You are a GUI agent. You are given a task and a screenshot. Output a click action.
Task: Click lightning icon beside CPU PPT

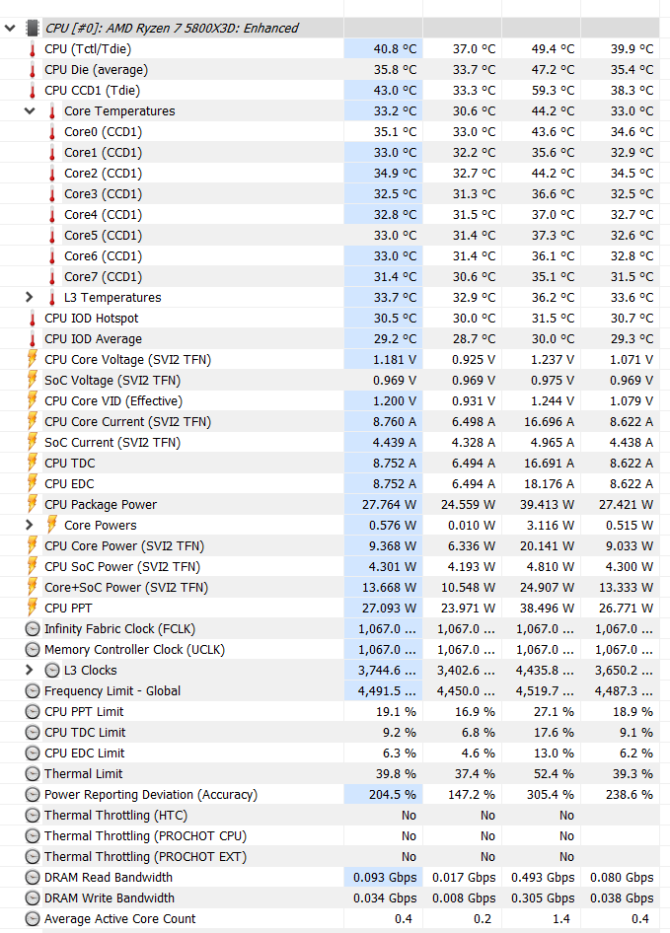(x=33, y=608)
